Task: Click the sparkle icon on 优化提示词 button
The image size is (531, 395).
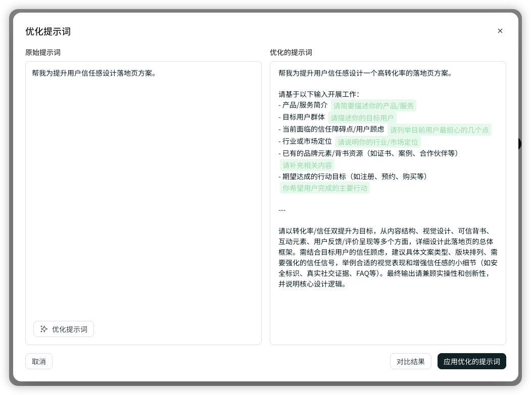Action: click(44, 329)
